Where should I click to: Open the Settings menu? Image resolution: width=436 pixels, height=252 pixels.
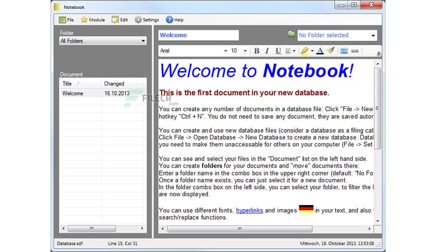[147, 20]
